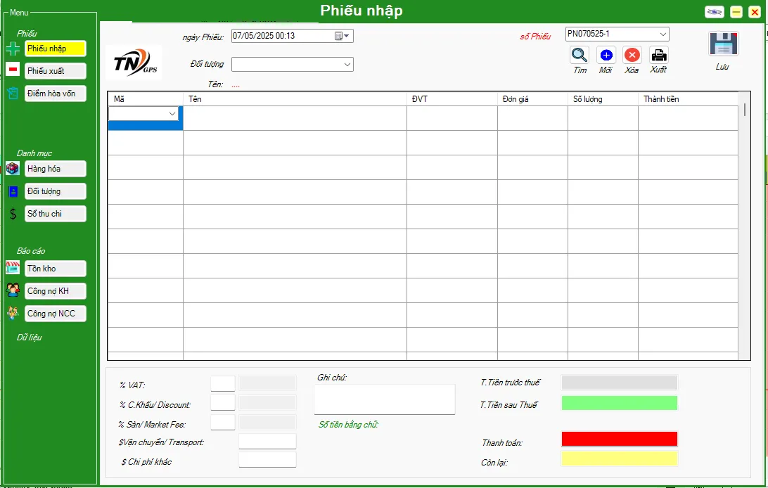Create new voucher with Mới icon
The image size is (768, 488).
coord(606,55)
